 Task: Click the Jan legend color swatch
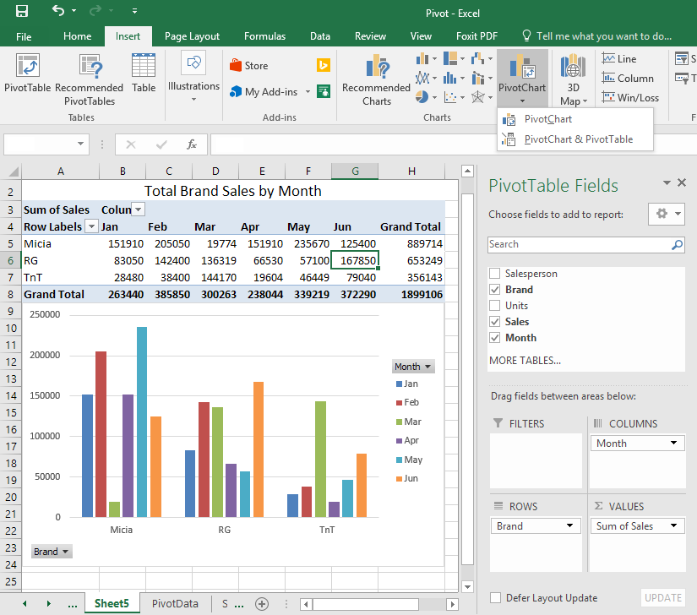coord(399,384)
